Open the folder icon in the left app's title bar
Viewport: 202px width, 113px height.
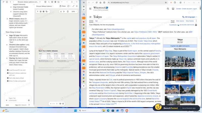59,2
